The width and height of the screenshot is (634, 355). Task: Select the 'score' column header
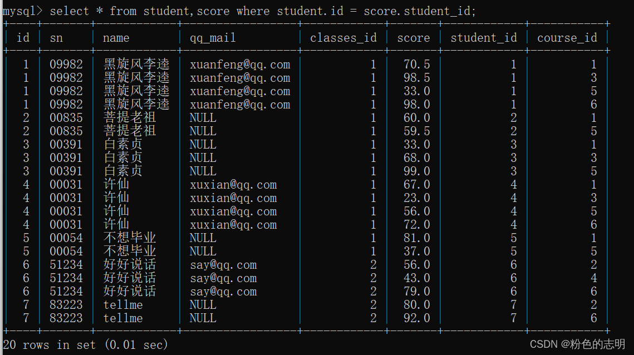413,38
